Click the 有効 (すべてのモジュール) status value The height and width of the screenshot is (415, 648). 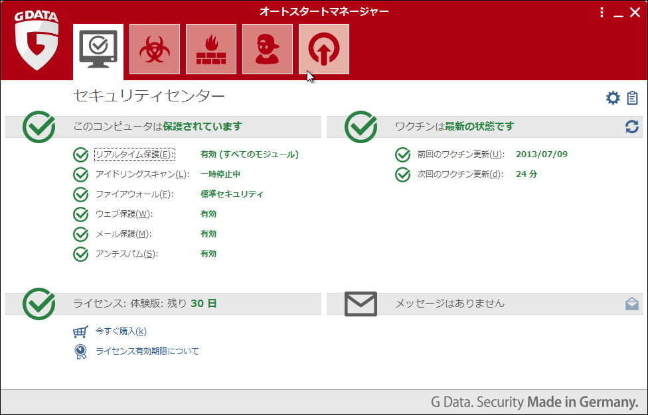click(250, 154)
